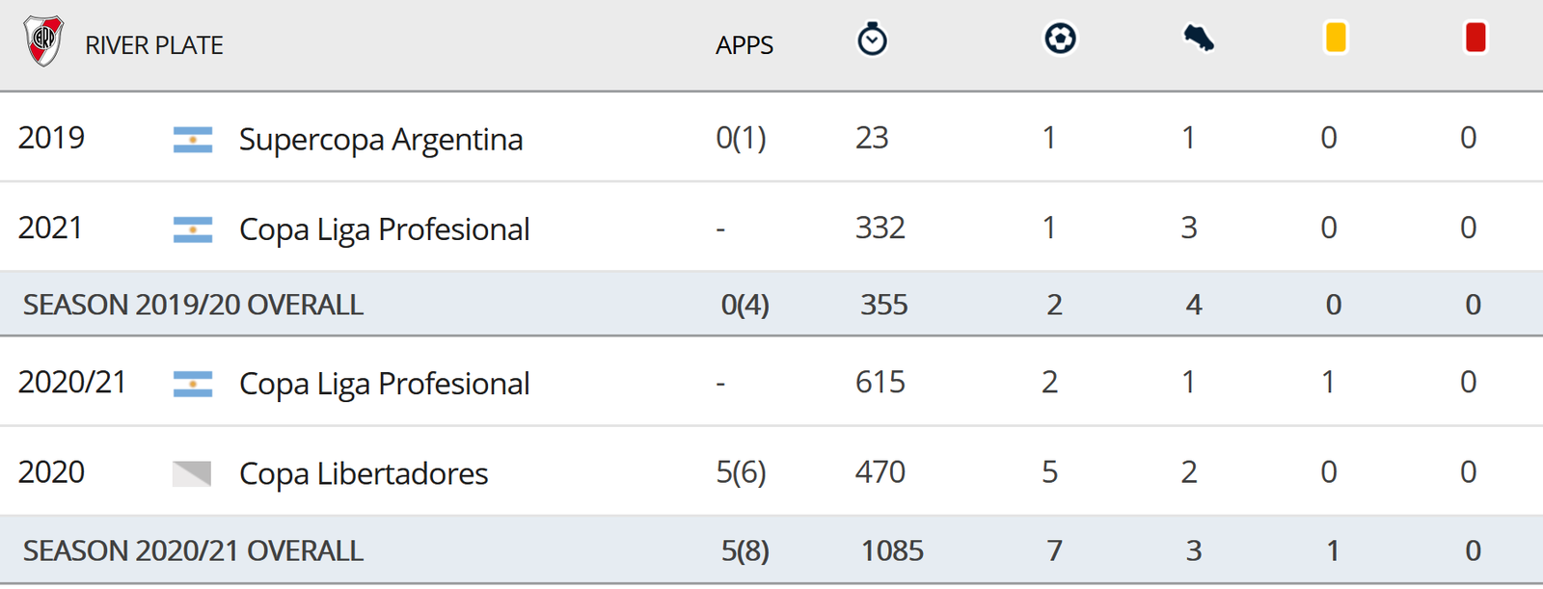Click the assists boot icon
This screenshot has width=1543, height=589.
click(x=1199, y=39)
